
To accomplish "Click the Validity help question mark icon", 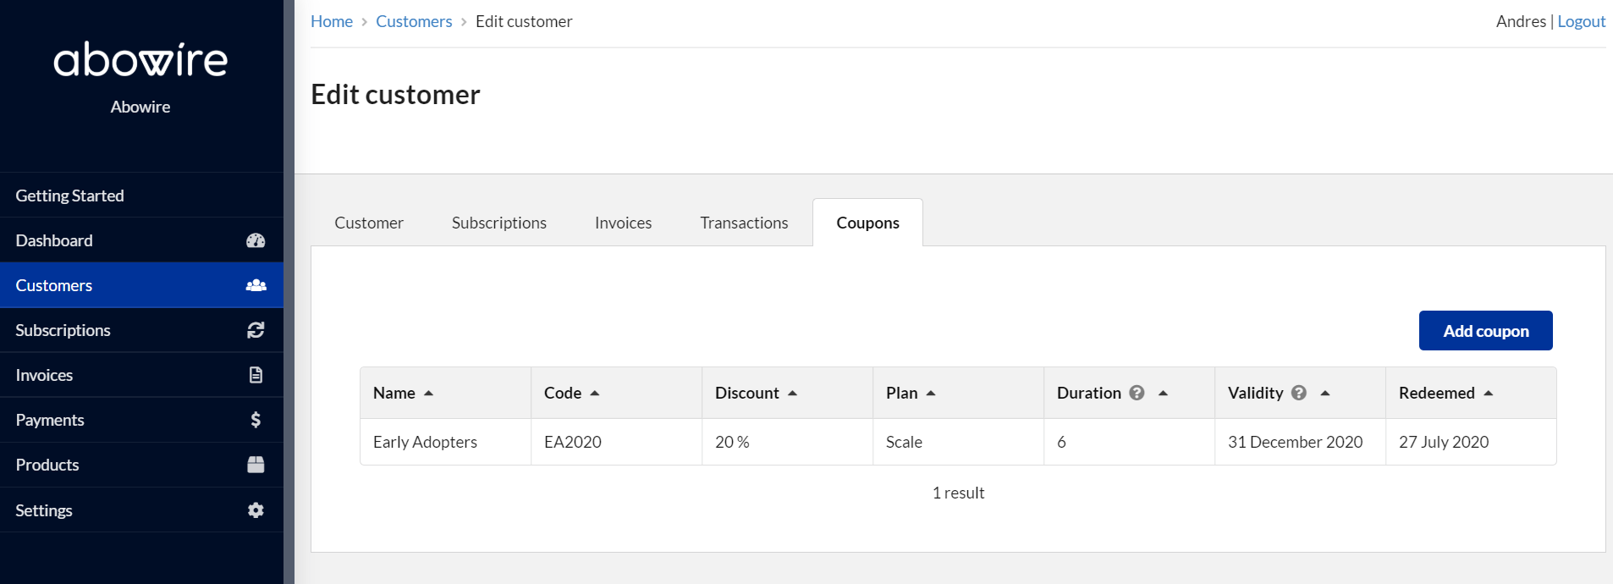I will click(x=1299, y=393).
